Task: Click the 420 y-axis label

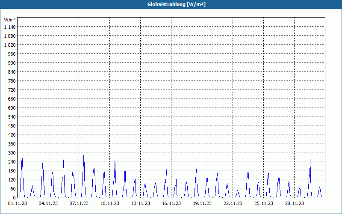Action: coord(12,135)
